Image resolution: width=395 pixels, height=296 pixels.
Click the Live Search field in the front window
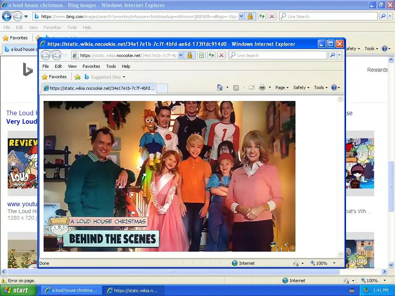click(x=278, y=55)
